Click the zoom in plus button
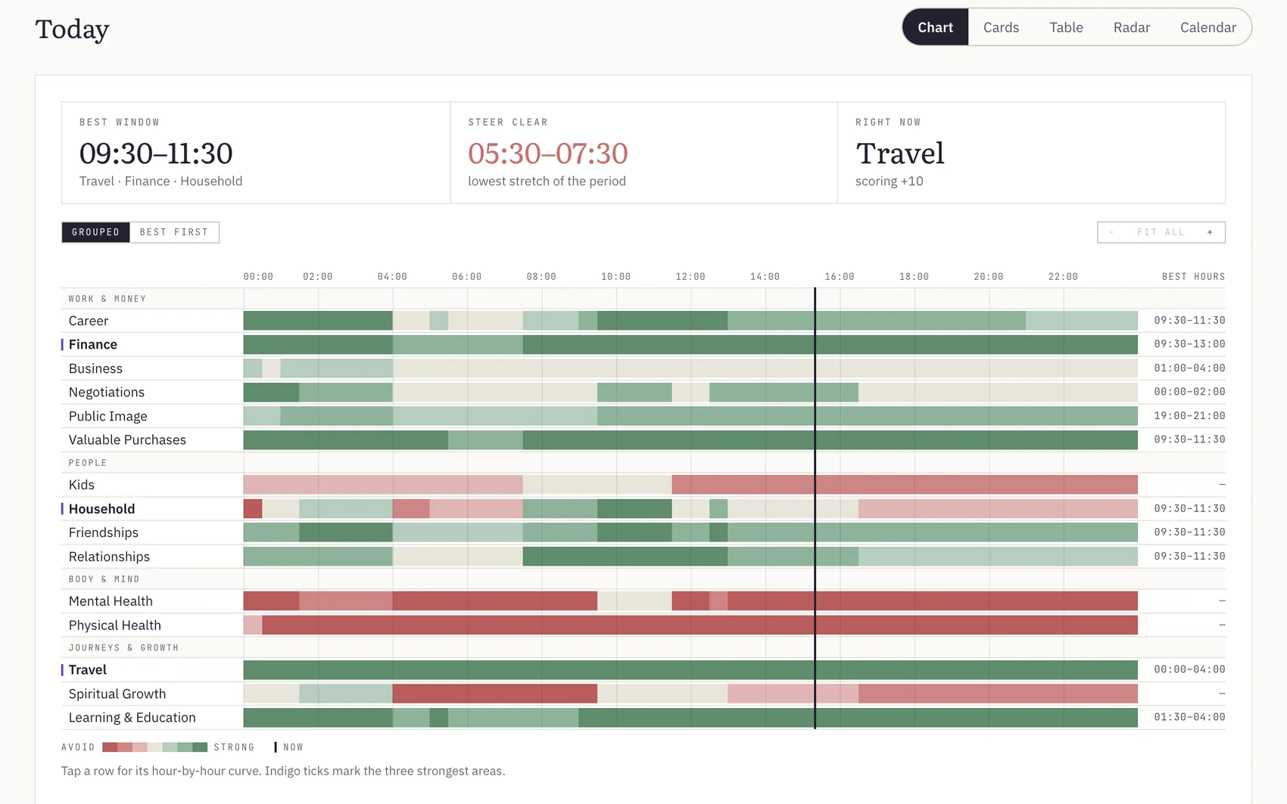 point(1210,232)
